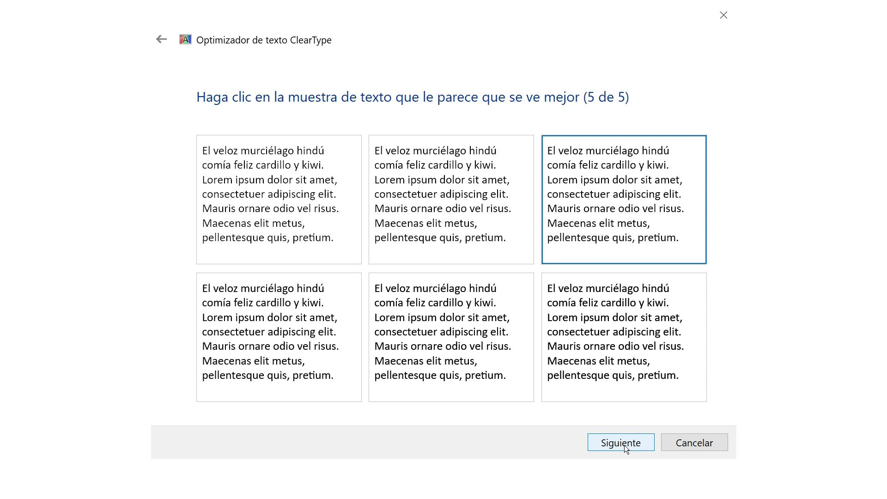Select the bottom-left text sample
Viewport: 887px width, 499px height.
coord(279,337)
